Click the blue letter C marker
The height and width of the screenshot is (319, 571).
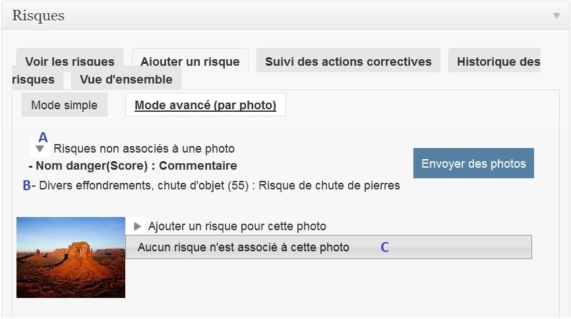point(385,247)
